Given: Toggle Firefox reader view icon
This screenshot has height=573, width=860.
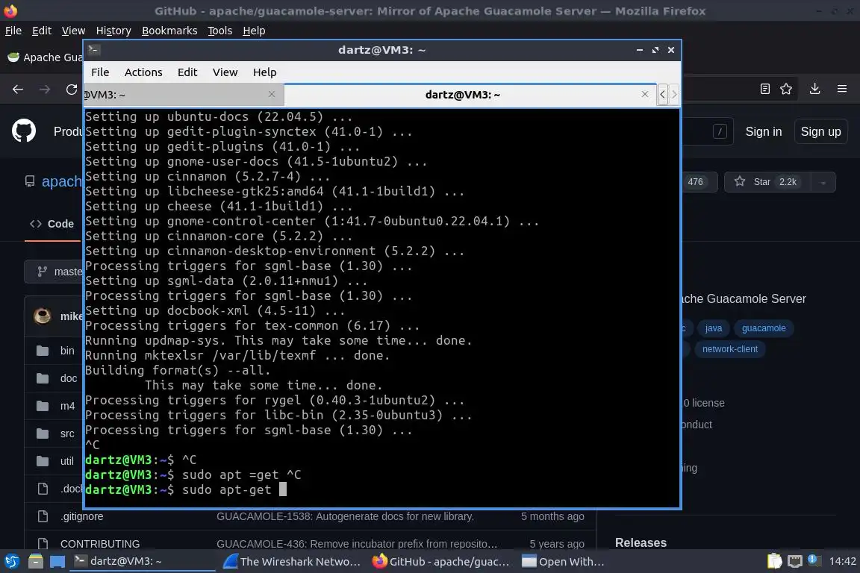Looking at the screenshot, I should point(764,89).
